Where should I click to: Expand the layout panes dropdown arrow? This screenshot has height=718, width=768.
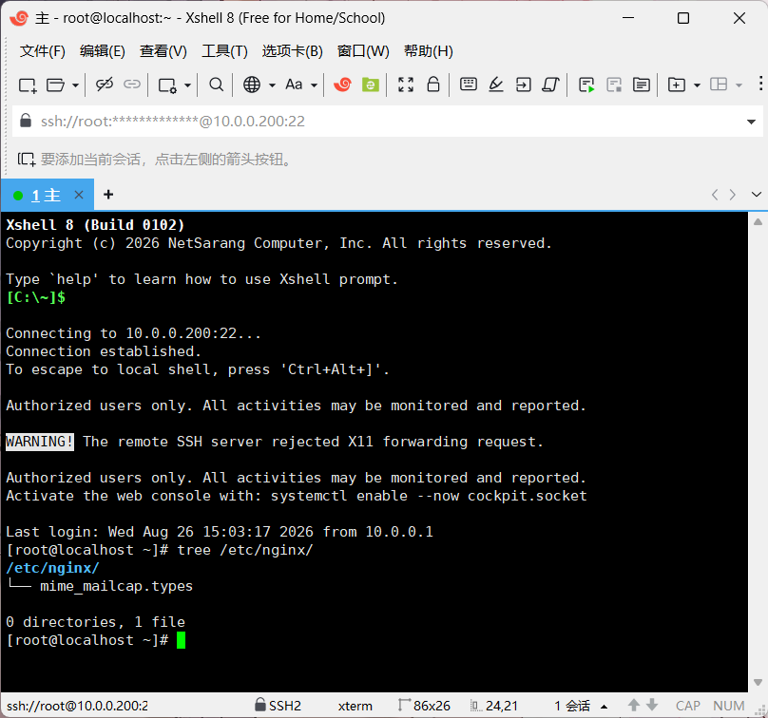point(739,85)
